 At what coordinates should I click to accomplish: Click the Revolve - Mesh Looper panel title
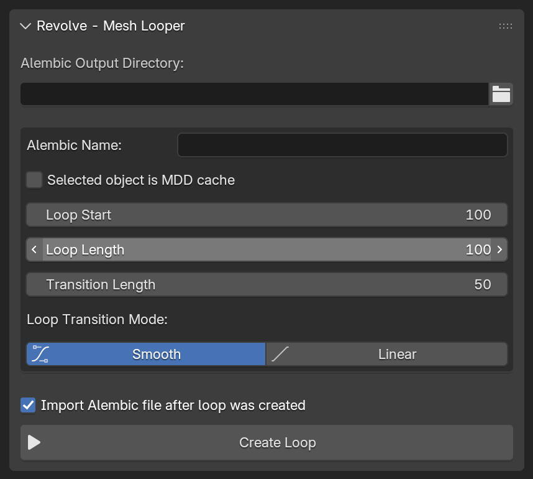tap(111, 26)
